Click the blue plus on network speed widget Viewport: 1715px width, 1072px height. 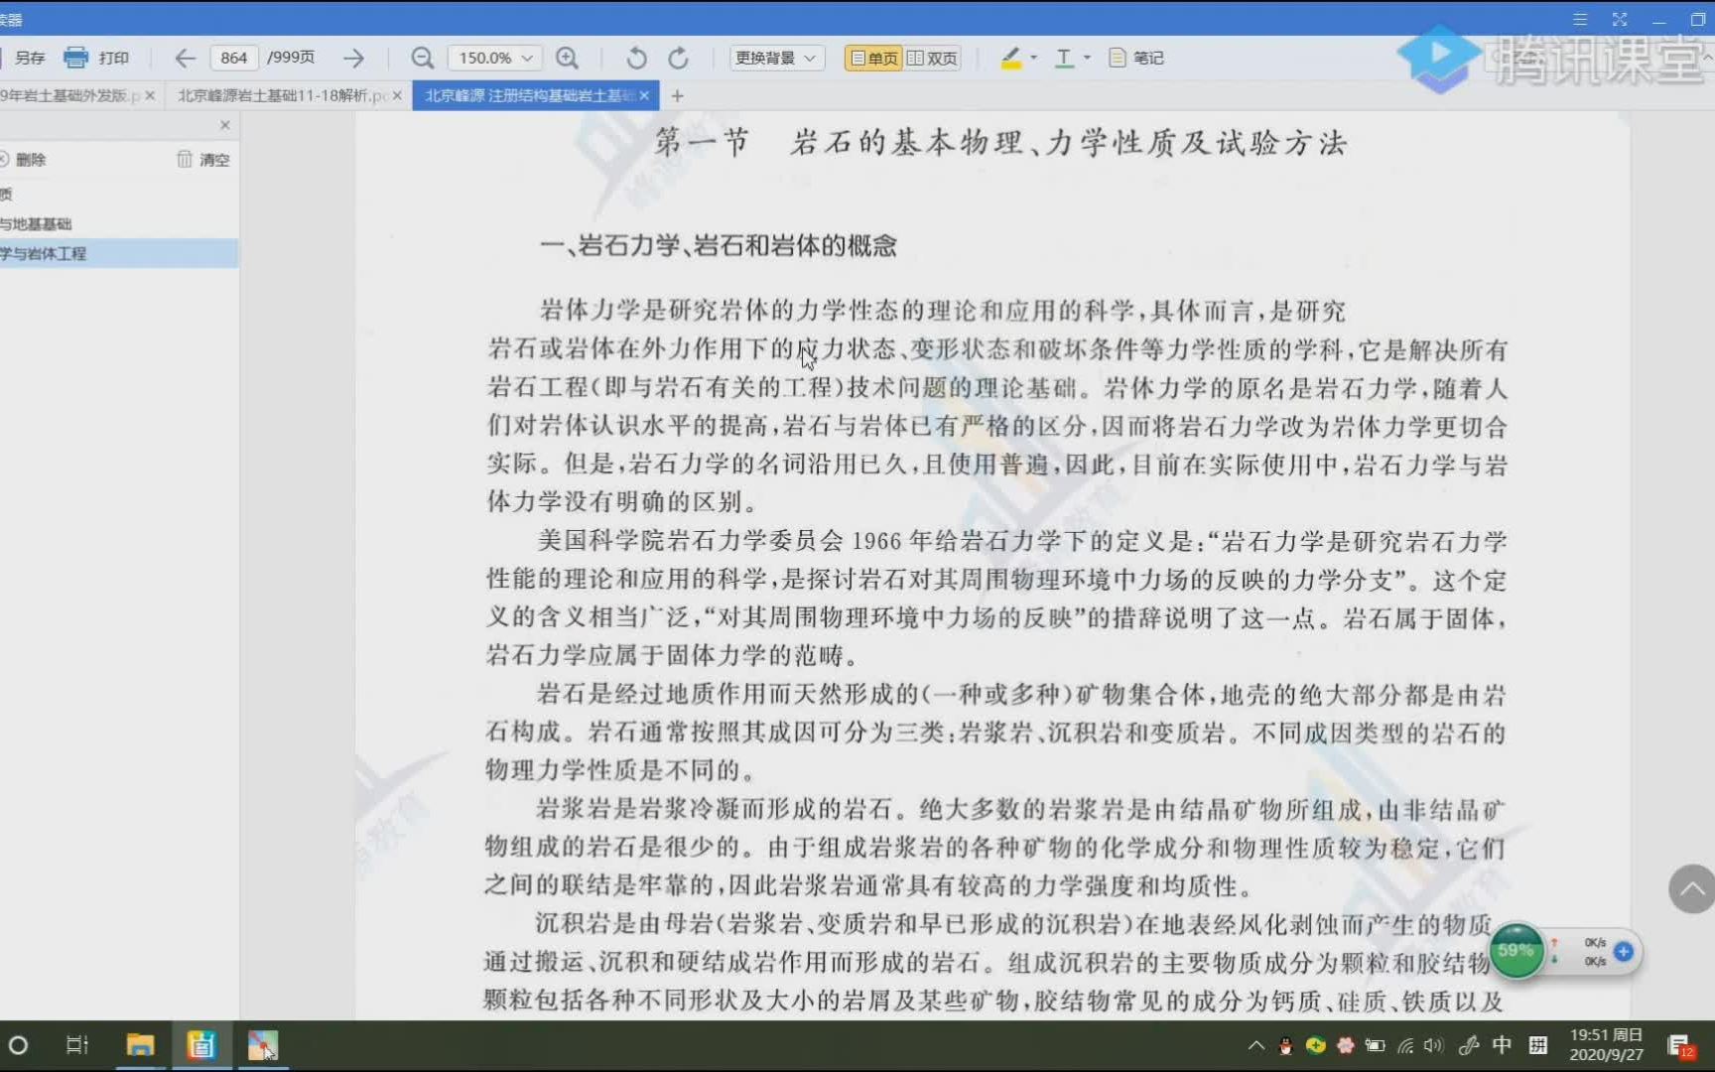[1624, 951]
